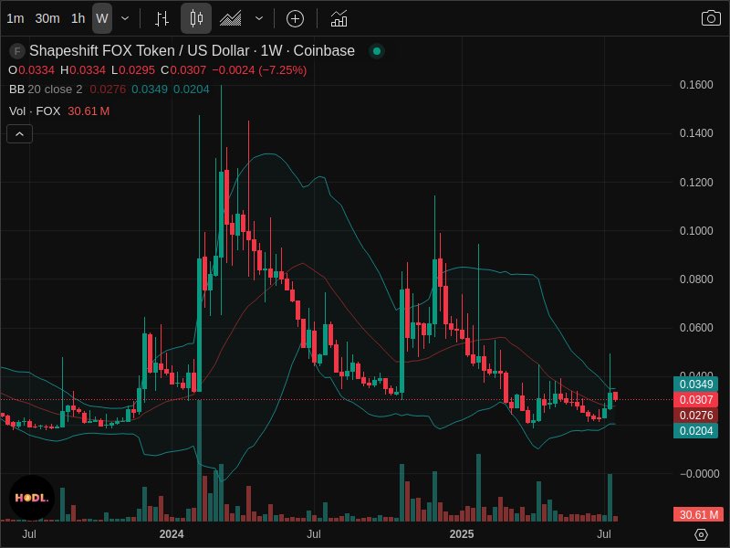Select the Vol · FOX indicator legend
Screen dimensions: 730x548
click(x=35, y=111)
